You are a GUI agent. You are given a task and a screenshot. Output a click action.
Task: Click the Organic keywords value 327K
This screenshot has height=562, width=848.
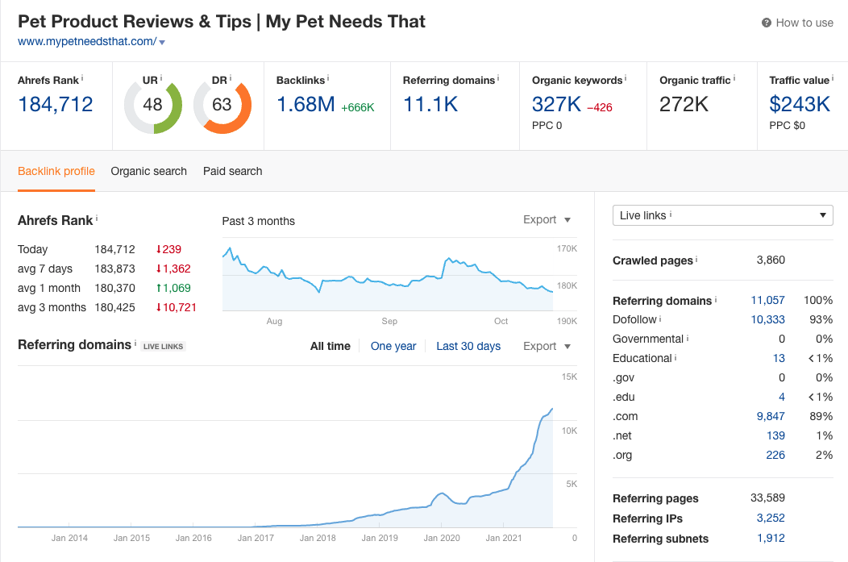point(556,104)
